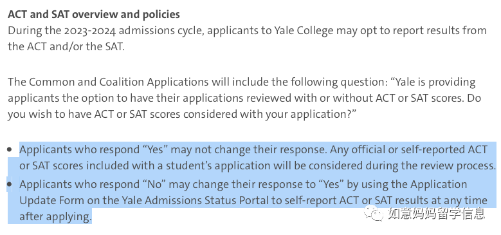Click the second bullet point dot

point(10,184)
